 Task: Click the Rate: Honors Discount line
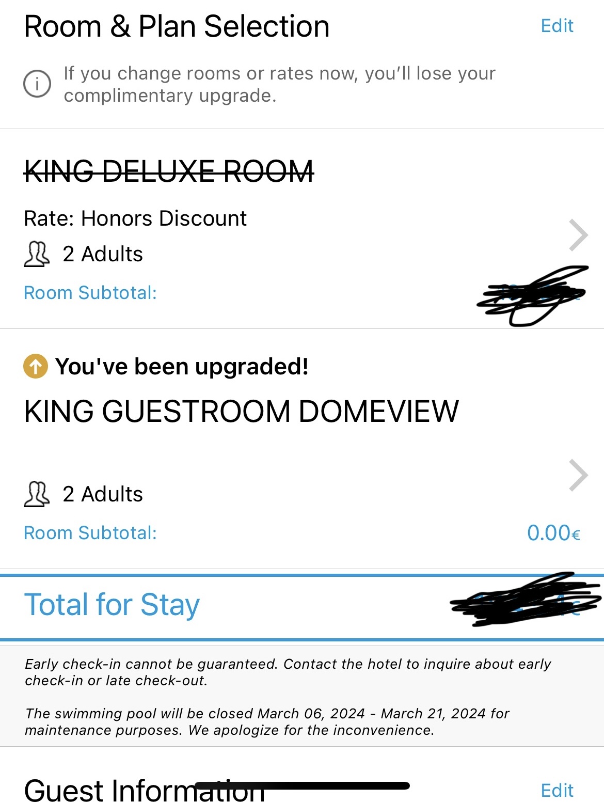135,218
